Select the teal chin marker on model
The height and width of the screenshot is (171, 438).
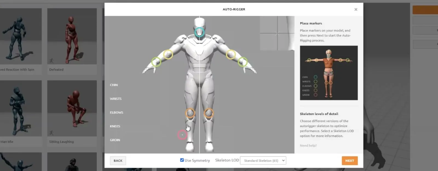[x=199, y=32]
